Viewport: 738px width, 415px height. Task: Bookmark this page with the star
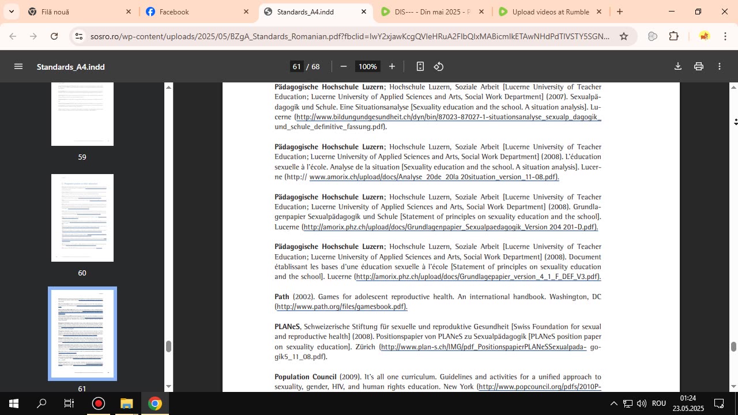click(x=624, y=36)
